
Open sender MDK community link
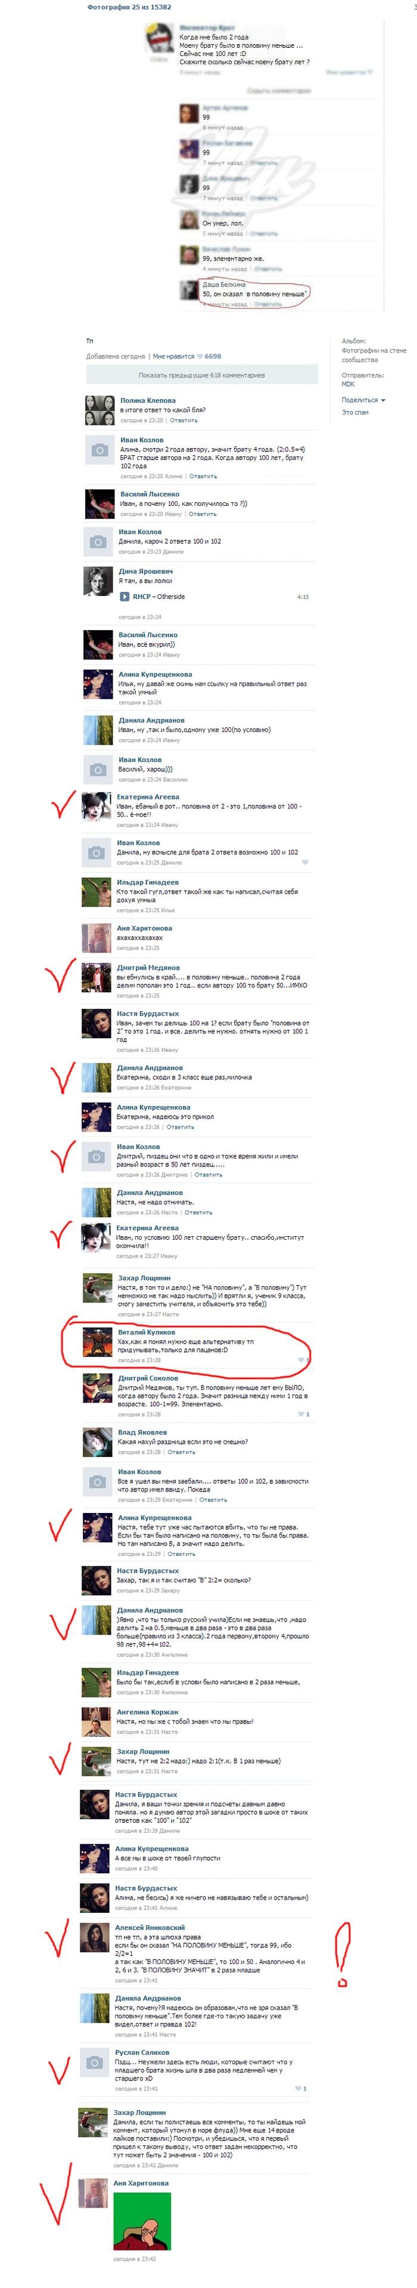(348, 385)
